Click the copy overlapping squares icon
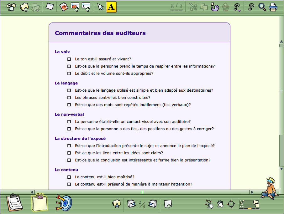The height and width of the screenshot is (214, 284). pyautogui.click(x=204, y=7)
